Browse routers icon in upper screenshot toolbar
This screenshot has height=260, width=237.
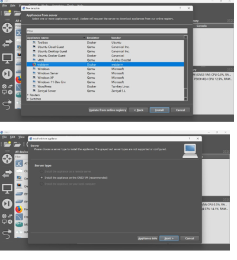pos(7,28)
